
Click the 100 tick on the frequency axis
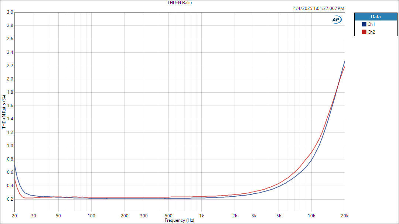[x=91, y=216]
